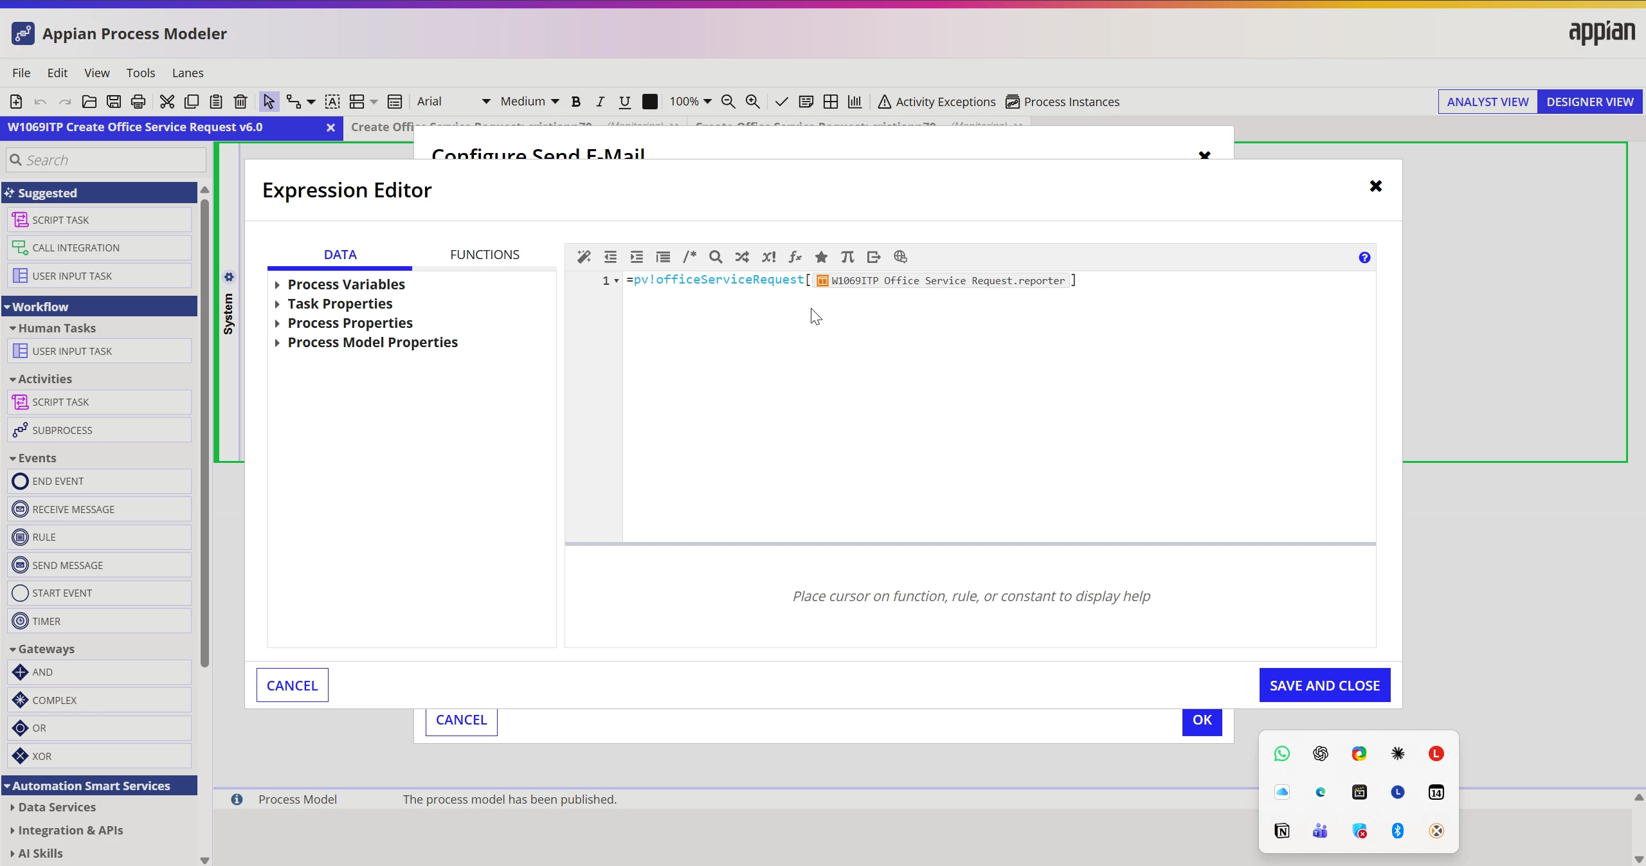
Task: Click the gear icon on System lane
Action: [x=229, y=277]
